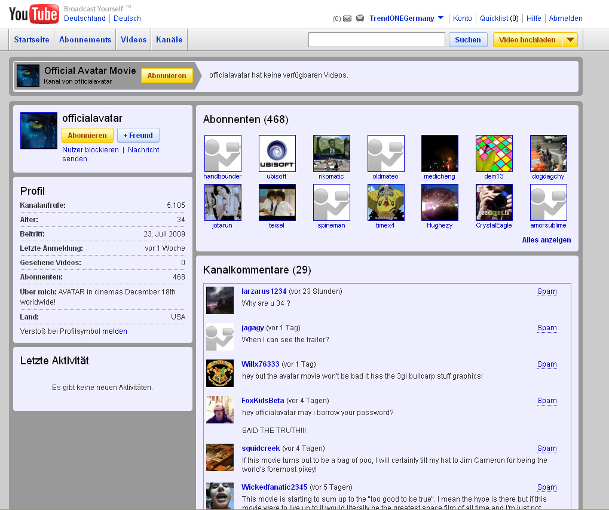Open the TrendONEGermany account dropdown
This screenshot has height=510, width=609.
tap(406, 19)
